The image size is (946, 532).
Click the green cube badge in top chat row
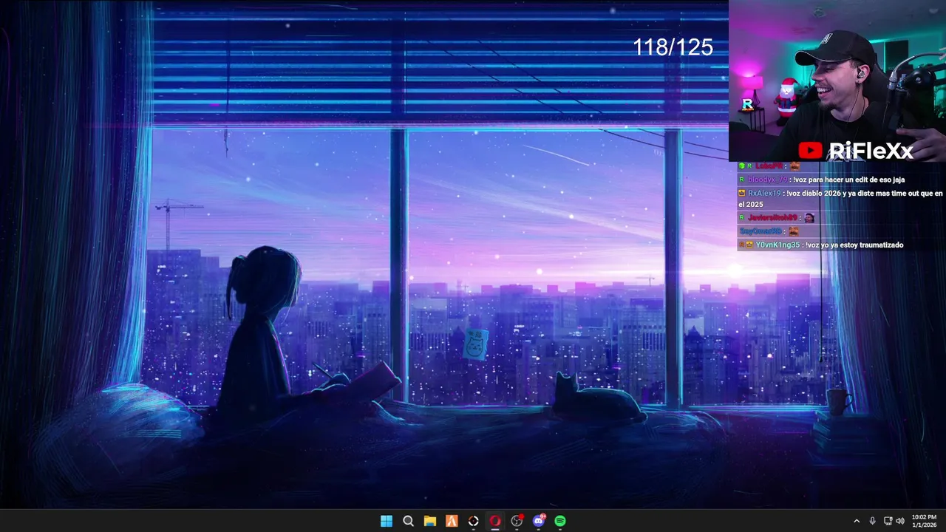pyautogui.click(x=741, y=166)
